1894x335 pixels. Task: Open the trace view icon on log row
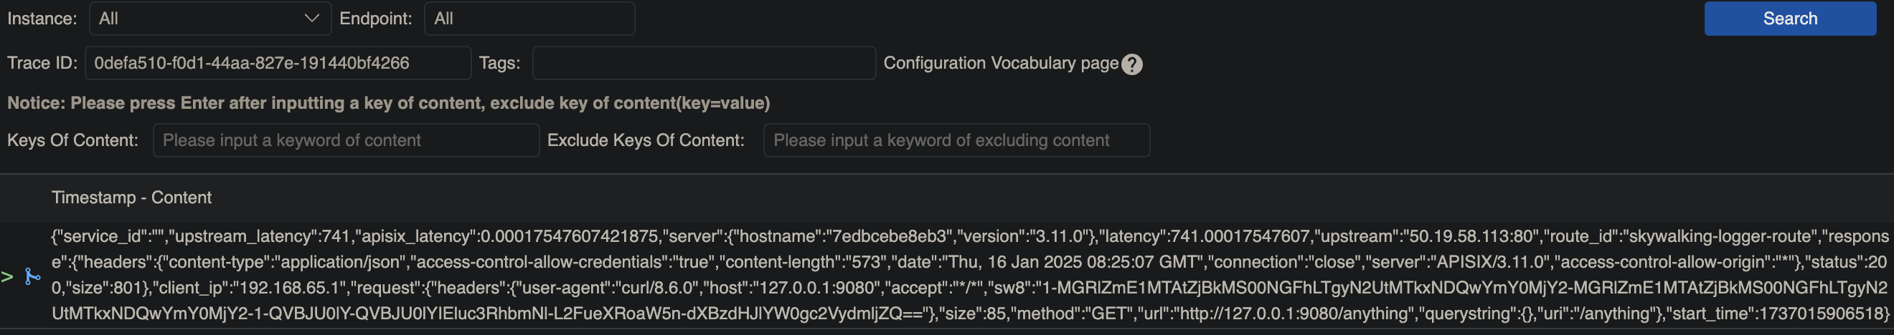[32, 276]
